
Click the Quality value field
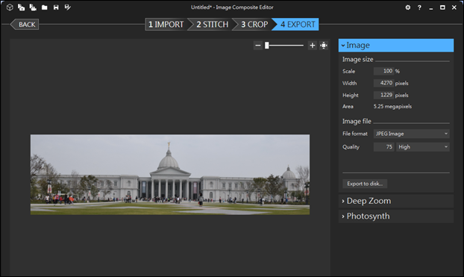383,147
